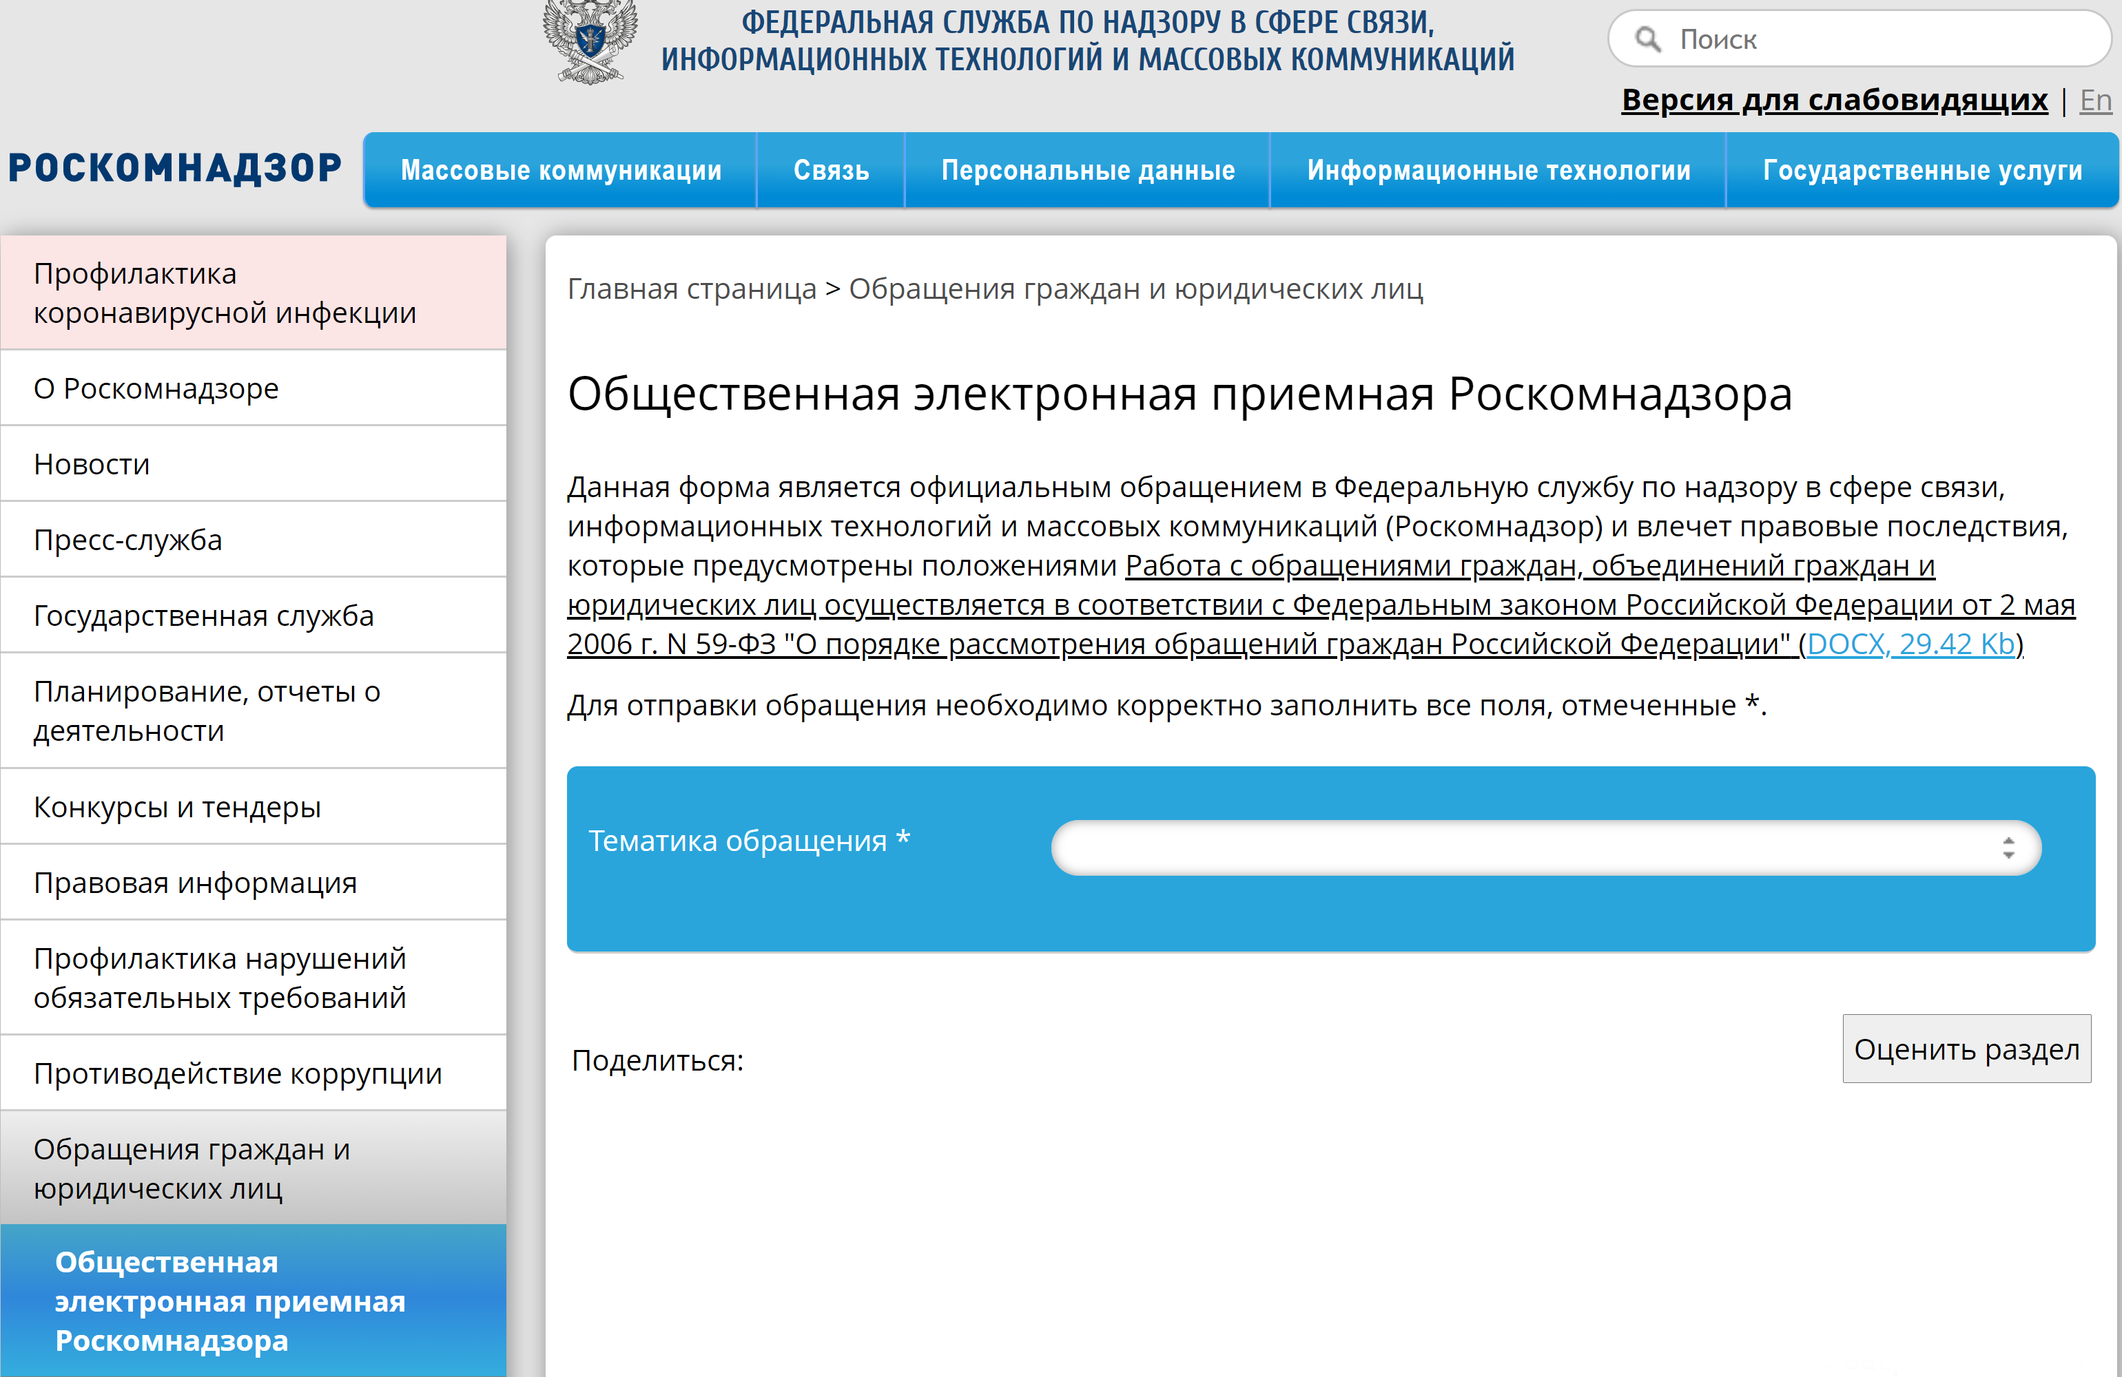Open Новости sidebar item
Image resolution: width=2122 pixels, height=1377 pixels.
point(254,463)
